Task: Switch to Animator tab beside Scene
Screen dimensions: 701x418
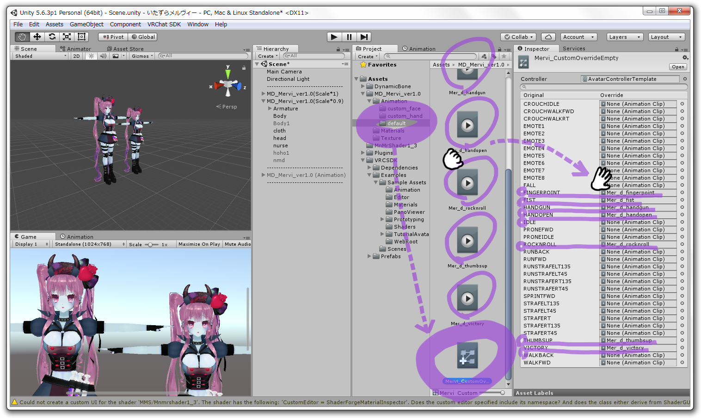Action: (76, 48)
